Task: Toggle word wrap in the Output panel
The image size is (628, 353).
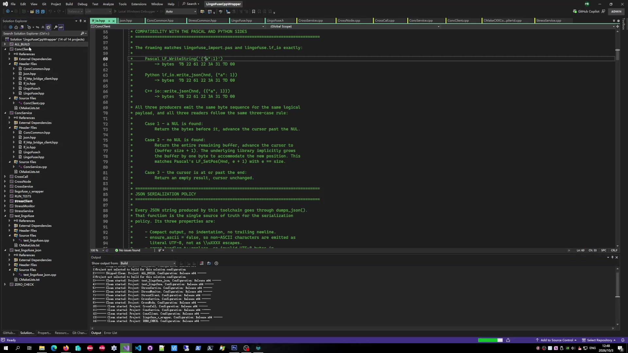Action: 209,263
